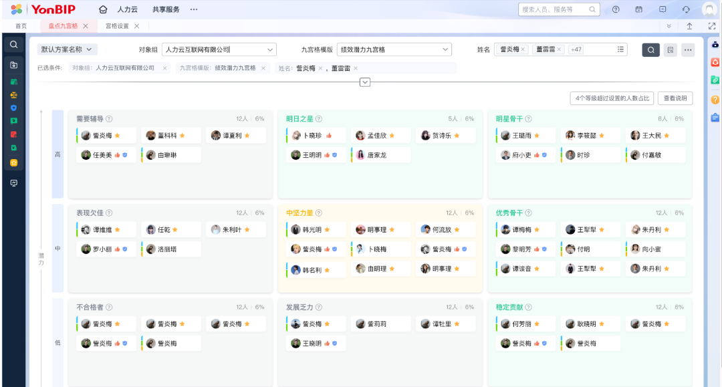
Task: Open the 共享服务 menu
Action: (166, 9)
